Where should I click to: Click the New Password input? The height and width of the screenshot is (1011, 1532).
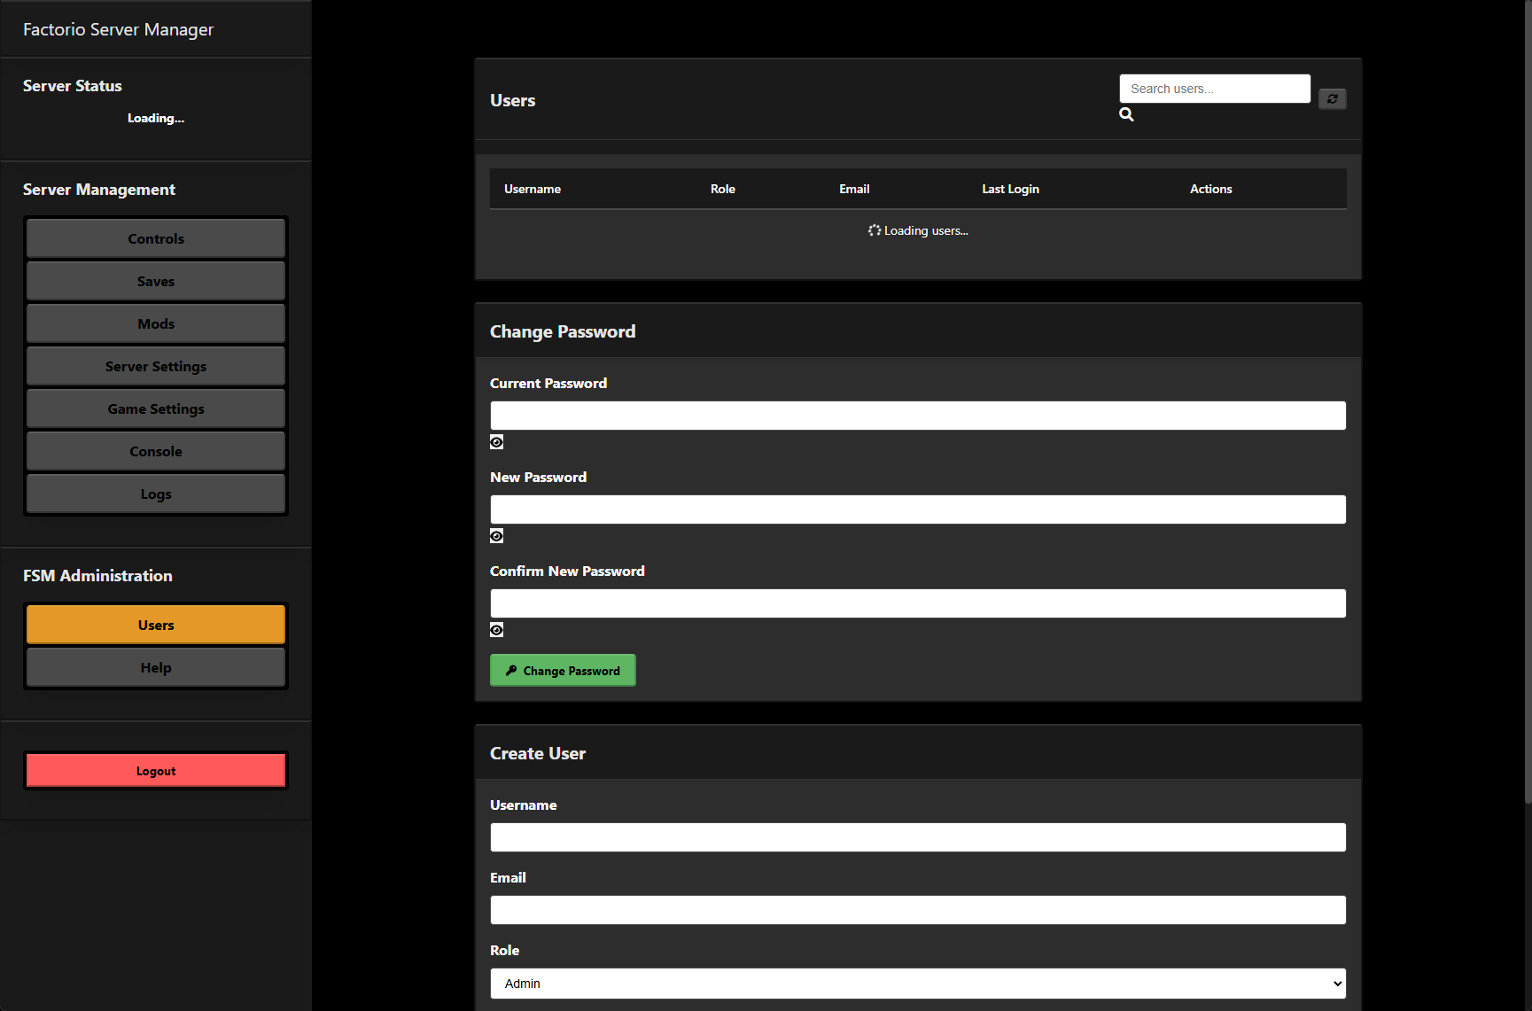point(918,509)
